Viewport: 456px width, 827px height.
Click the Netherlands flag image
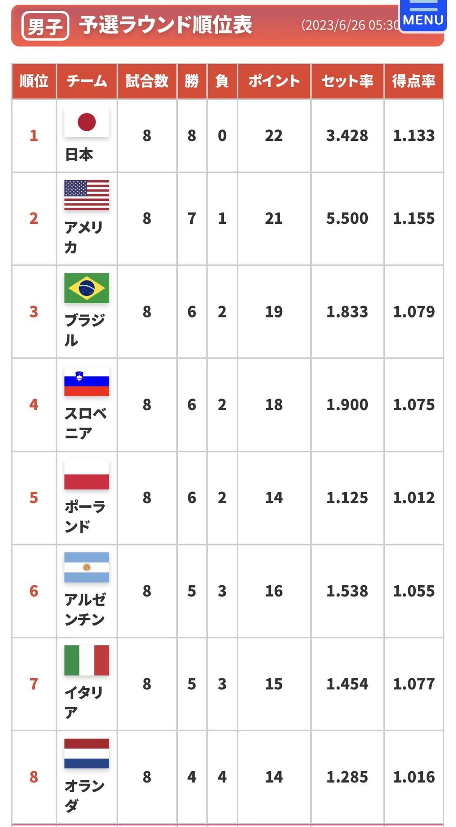tap(87, 753)
